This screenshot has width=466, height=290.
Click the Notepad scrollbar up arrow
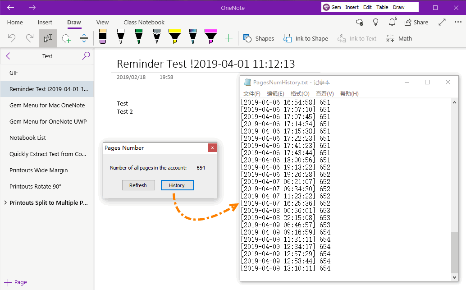tap(454, 103)
